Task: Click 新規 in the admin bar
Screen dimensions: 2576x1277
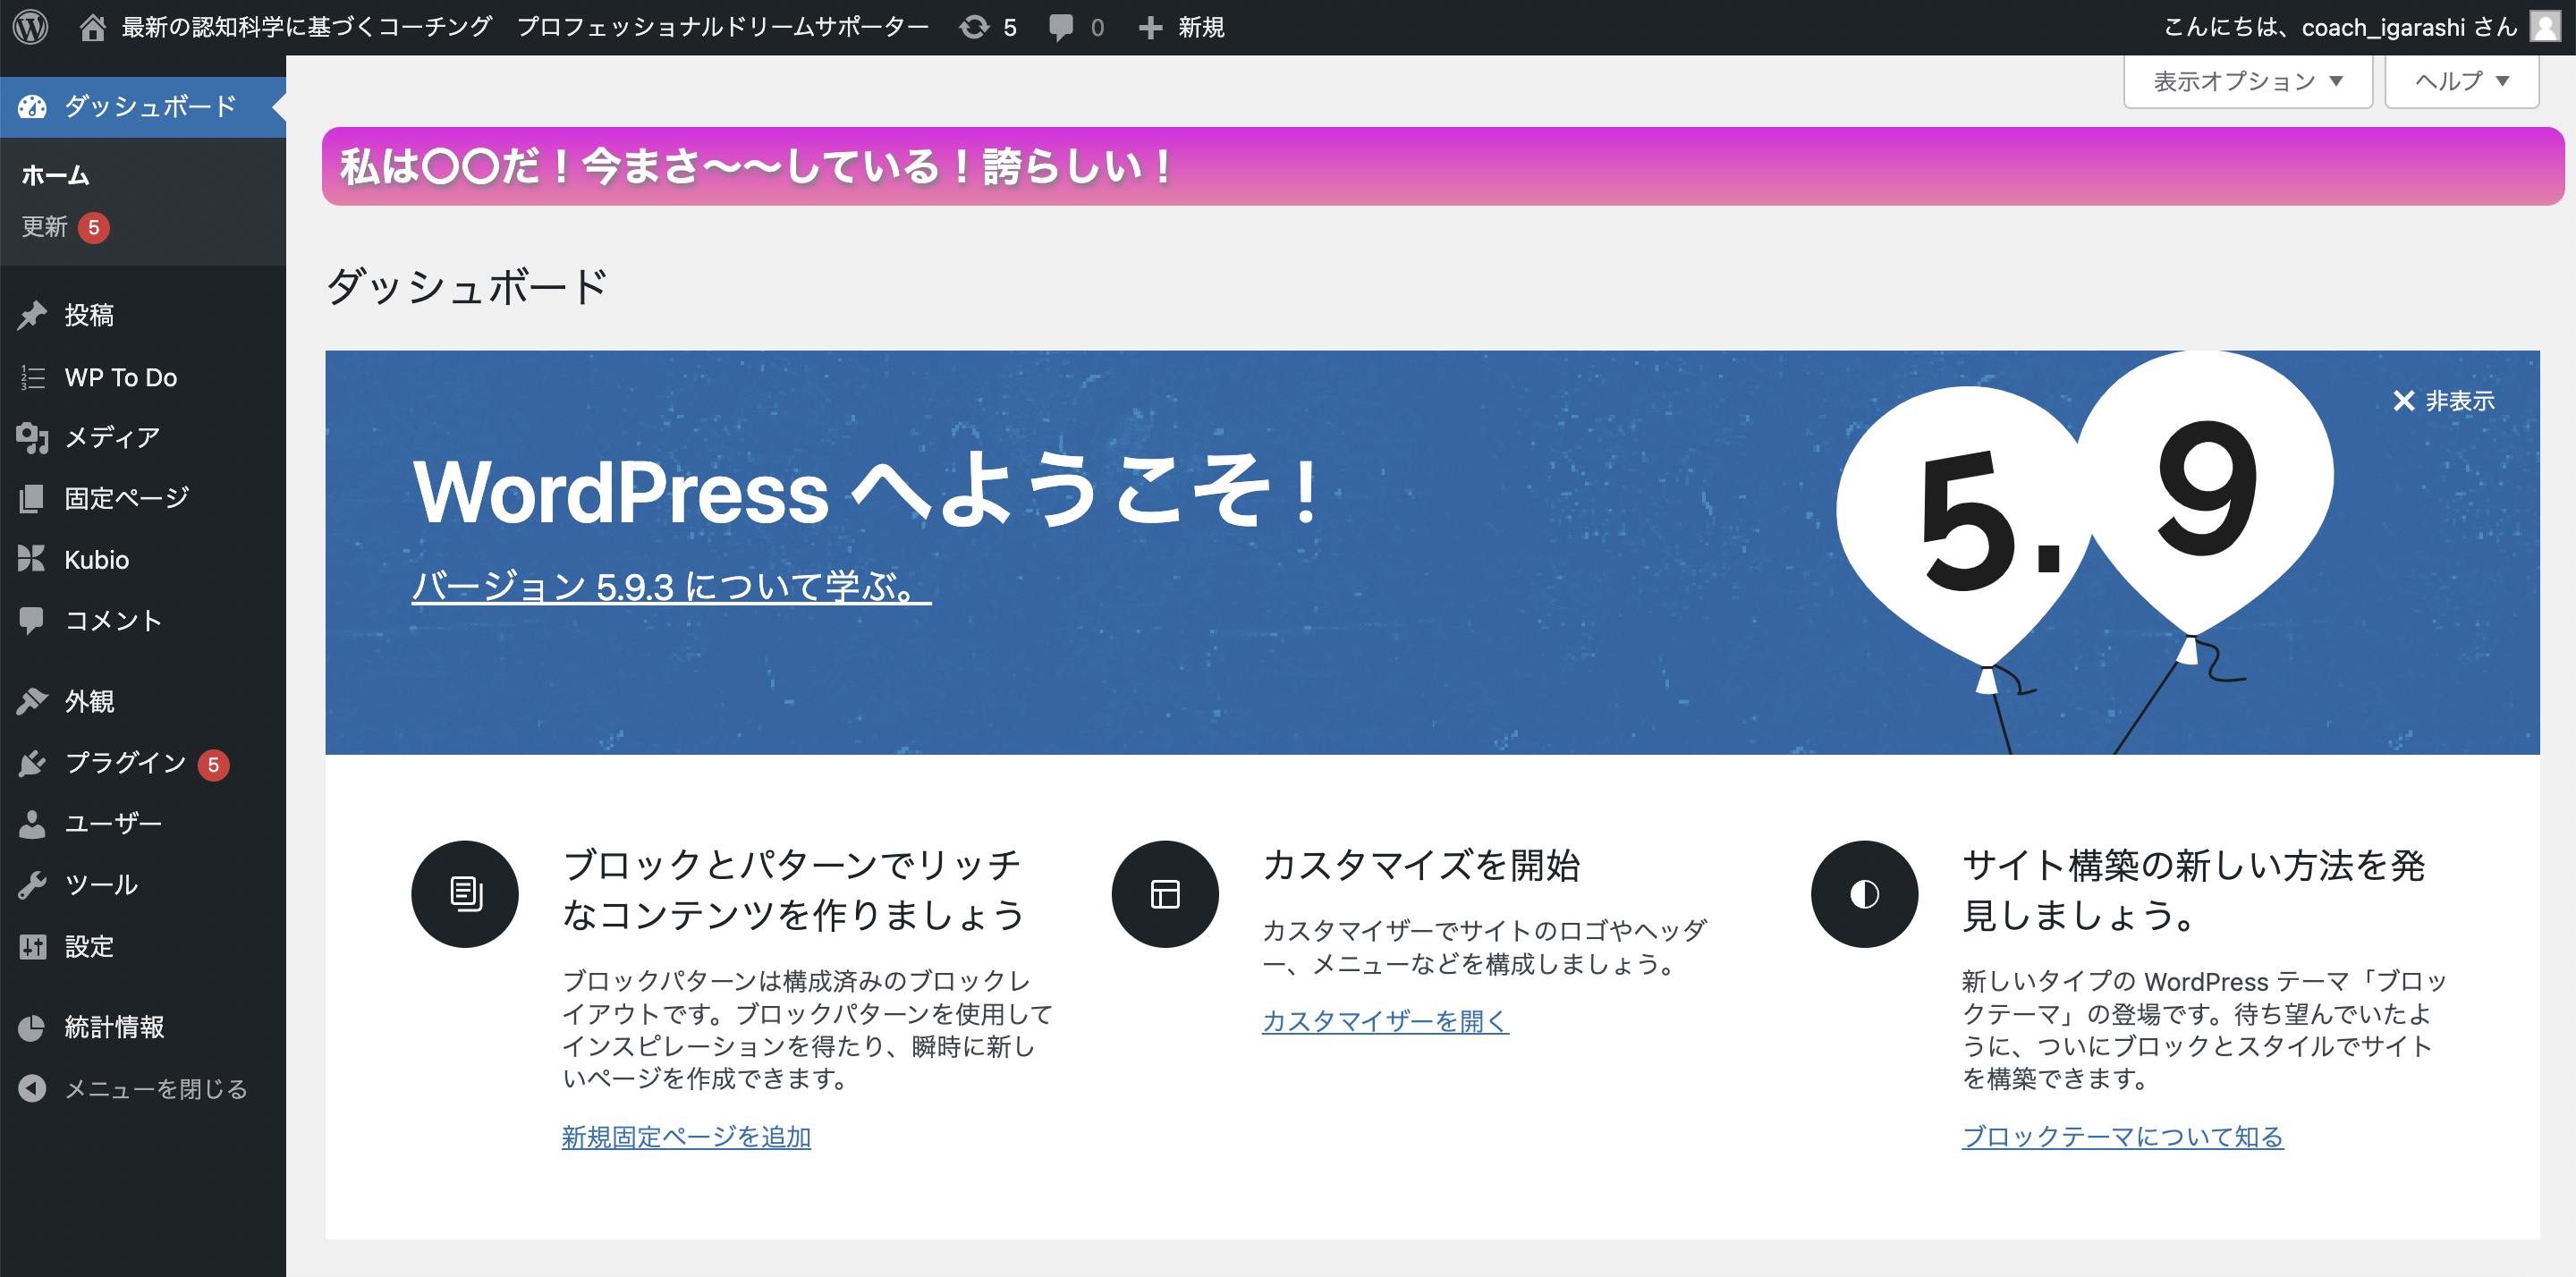Action: click(1201, 27)
